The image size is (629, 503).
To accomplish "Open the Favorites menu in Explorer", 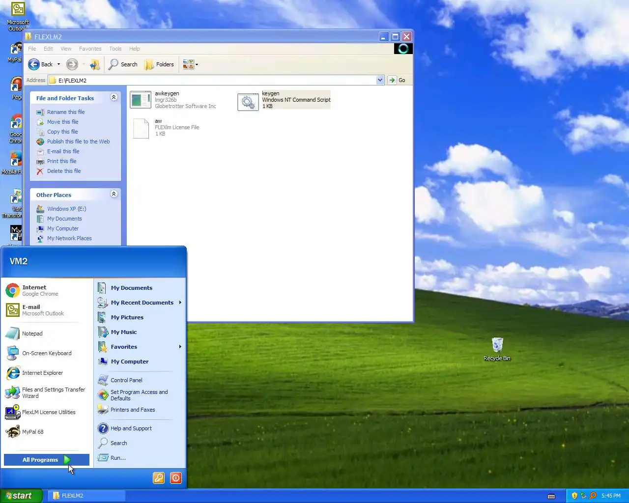I will click(x=90, y=49).
